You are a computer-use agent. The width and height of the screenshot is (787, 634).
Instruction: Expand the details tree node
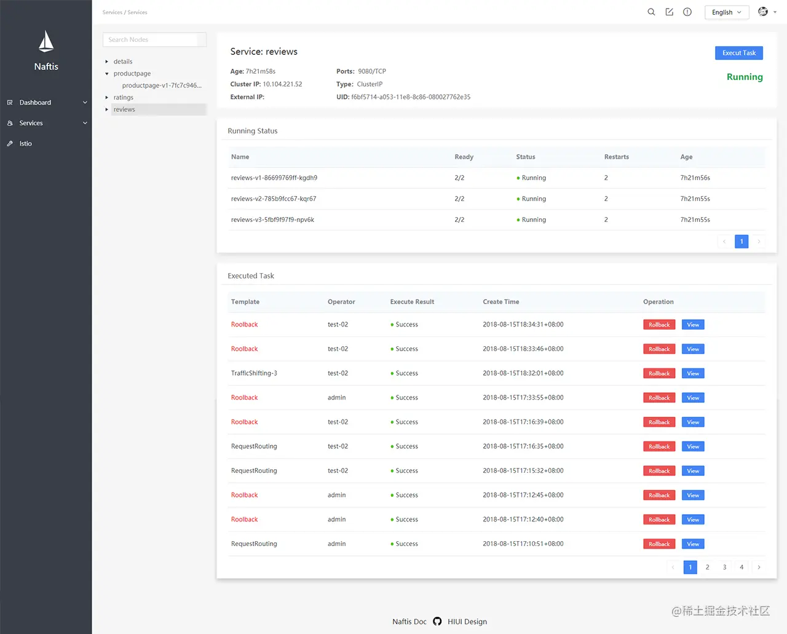tap(107, 61)
